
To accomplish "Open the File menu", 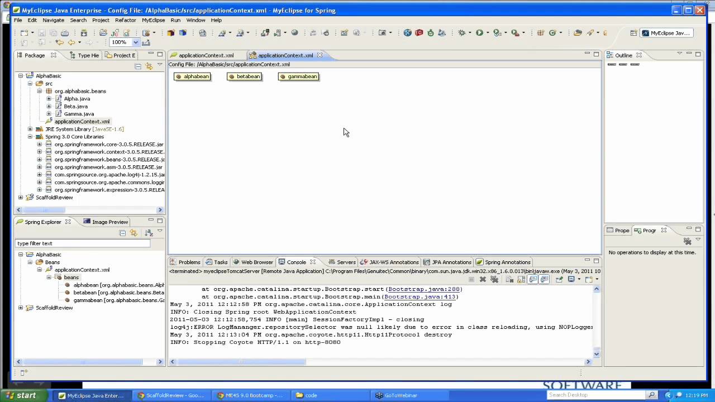I will 18,20.
